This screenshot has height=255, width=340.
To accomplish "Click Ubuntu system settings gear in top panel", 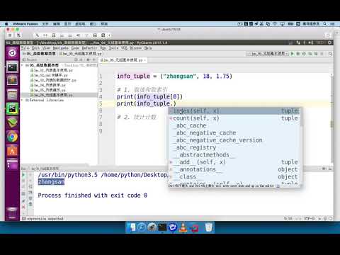I will (x=330, y=42).
